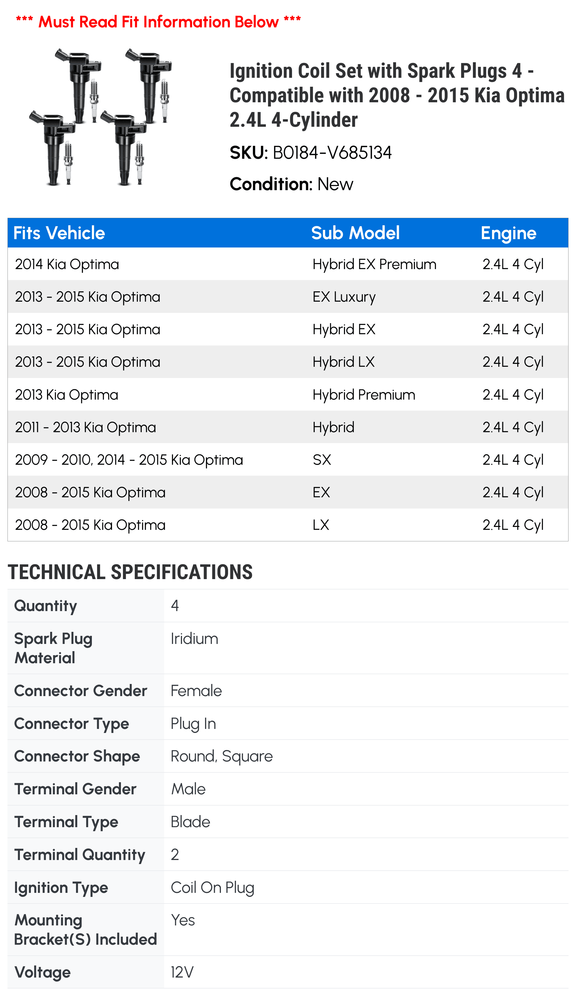
Task: Click the 2013 Kia Optima Hybrid Premium row
Action: pyautogui.click(x=288, y=394)
